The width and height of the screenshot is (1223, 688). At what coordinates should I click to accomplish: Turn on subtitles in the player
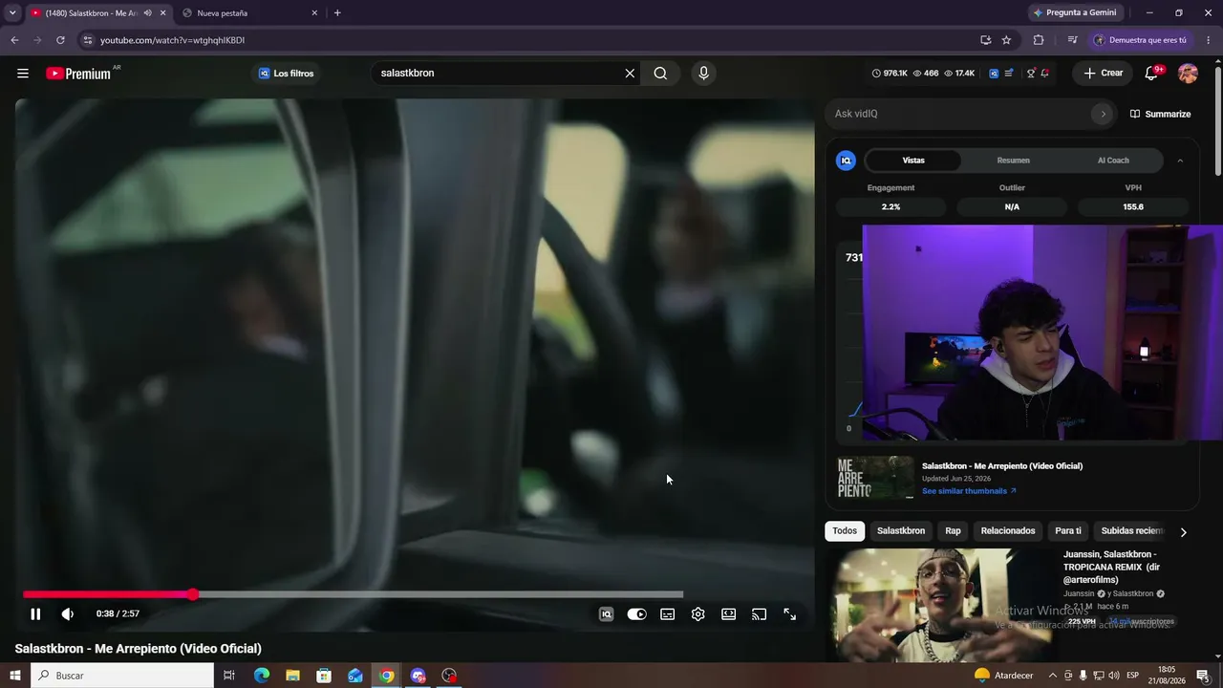668,614
